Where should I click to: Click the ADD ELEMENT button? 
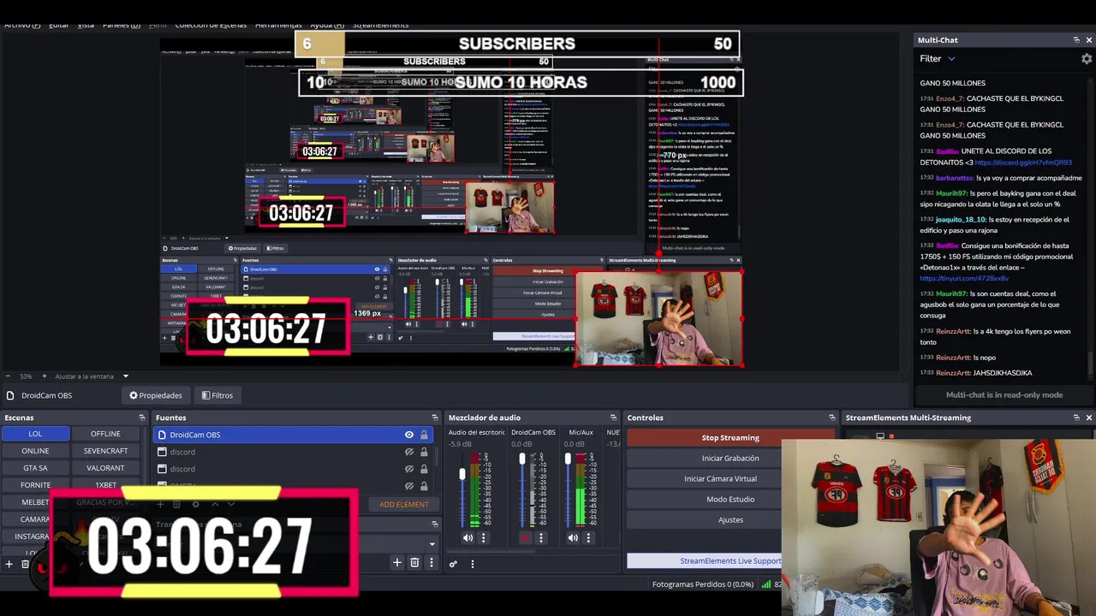404,505
